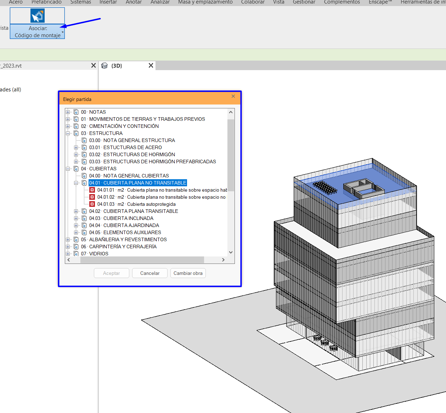Click the Asociar Código de montaje ribbon icon
Image resolution: width=446 pixels, height=413 pixels.
click(37, 16)
